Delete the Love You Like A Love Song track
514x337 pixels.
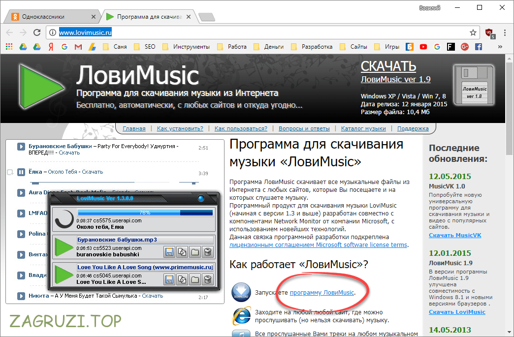tap(207, 279)
